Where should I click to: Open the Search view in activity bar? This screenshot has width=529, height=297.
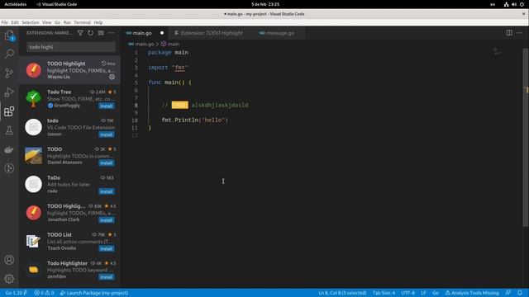coord(9,54)
